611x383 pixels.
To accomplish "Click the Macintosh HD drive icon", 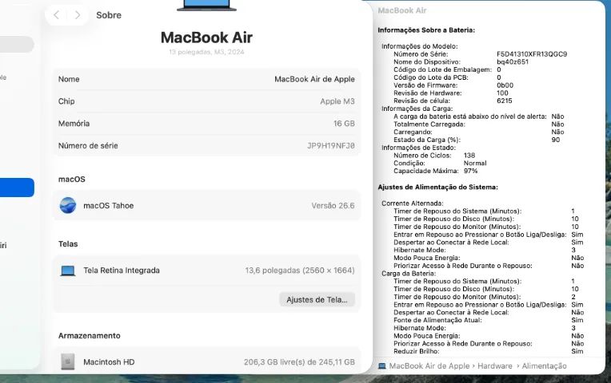I will (68, 361).
